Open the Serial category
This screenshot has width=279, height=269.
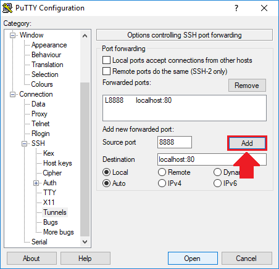pos(40,242)
